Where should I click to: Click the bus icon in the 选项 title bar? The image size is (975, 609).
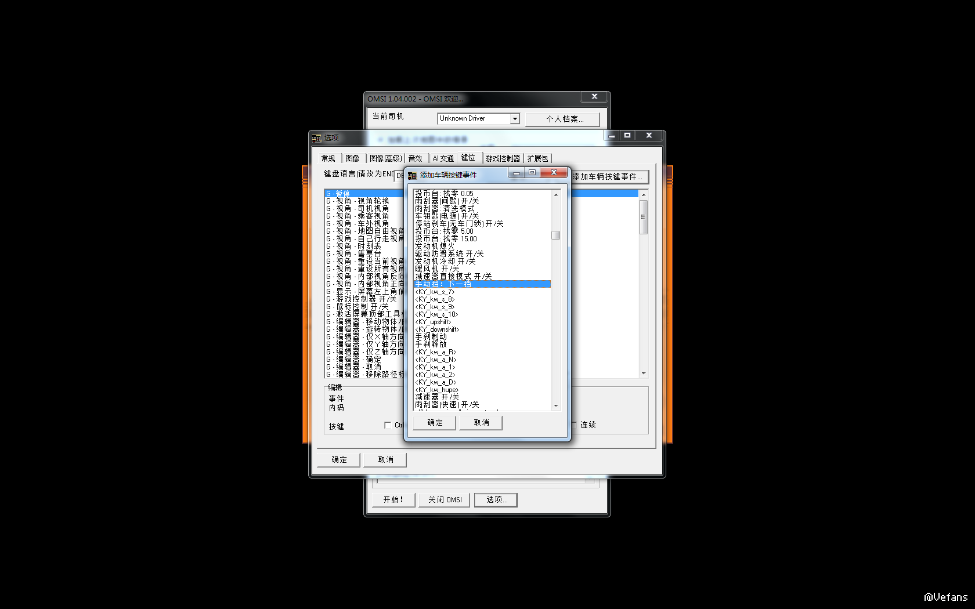tap(316, 138)
